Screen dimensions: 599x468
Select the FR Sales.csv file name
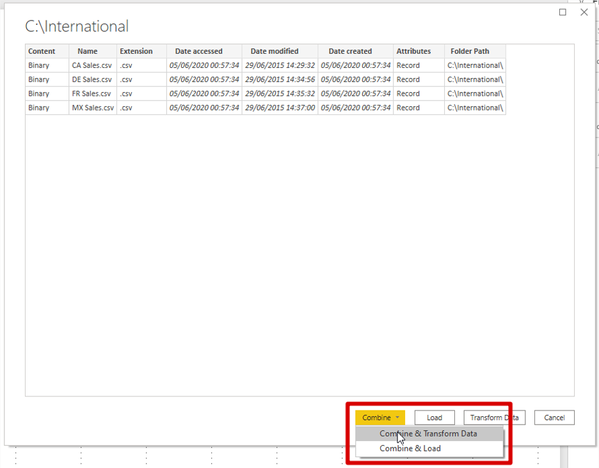click(92, 93)
